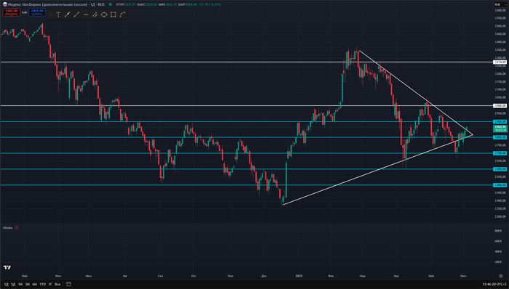
Task: Select the Trend Line tool with endpoint dots
Action: [68, 15]
